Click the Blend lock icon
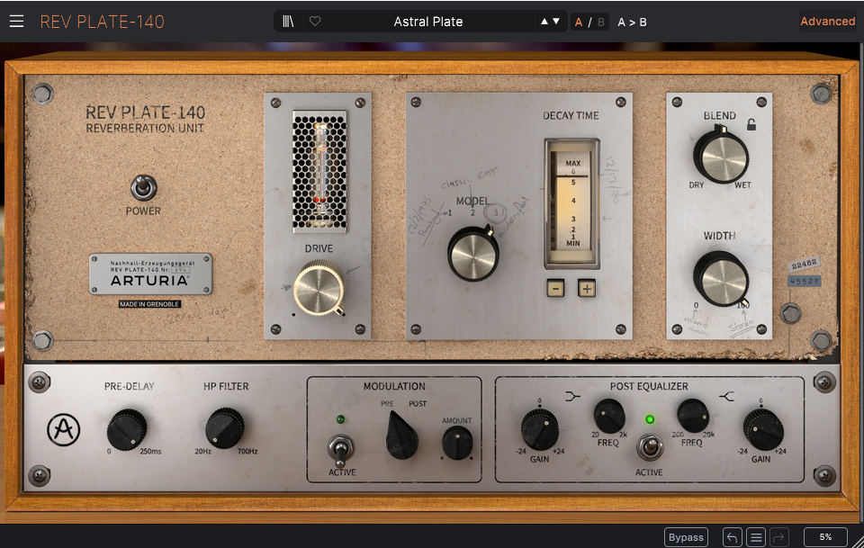The height and width of the screenshot is (548, 864). coord(751,125)
